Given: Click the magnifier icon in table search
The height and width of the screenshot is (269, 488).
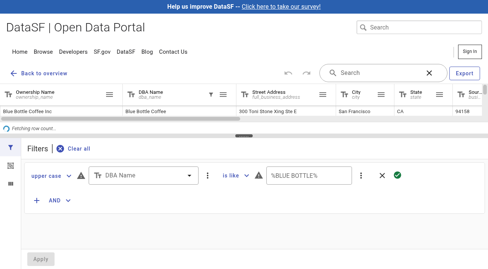Looking at the screenshot, I should point(333,73).
